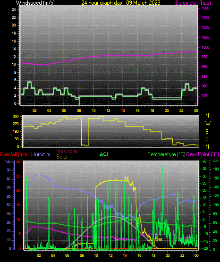Click the "975" barometer axis value

[x=204, y=96]
